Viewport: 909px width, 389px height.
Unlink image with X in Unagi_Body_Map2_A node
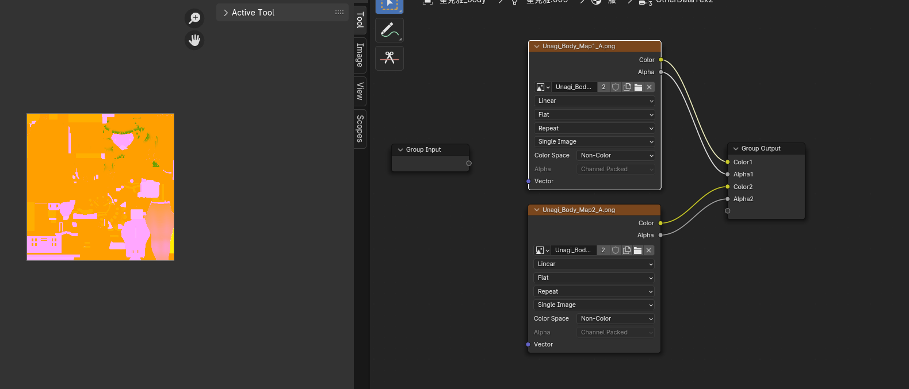(x=648, y=251)
